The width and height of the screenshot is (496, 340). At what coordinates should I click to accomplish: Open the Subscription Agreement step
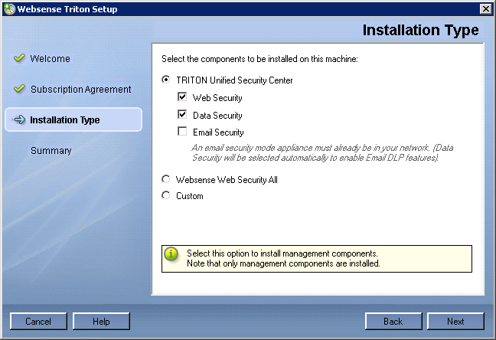coord(80,90)
